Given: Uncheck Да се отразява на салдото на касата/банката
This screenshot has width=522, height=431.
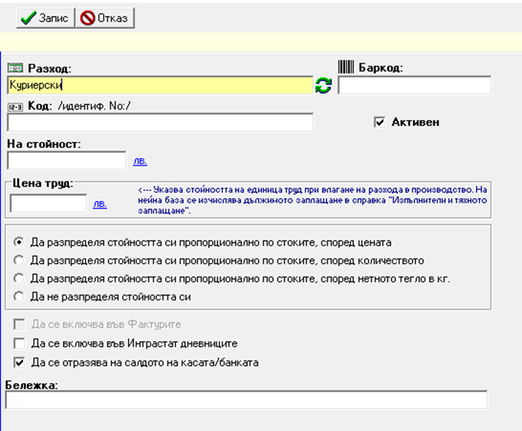Looking at the screenshot, I should [19, 362].
